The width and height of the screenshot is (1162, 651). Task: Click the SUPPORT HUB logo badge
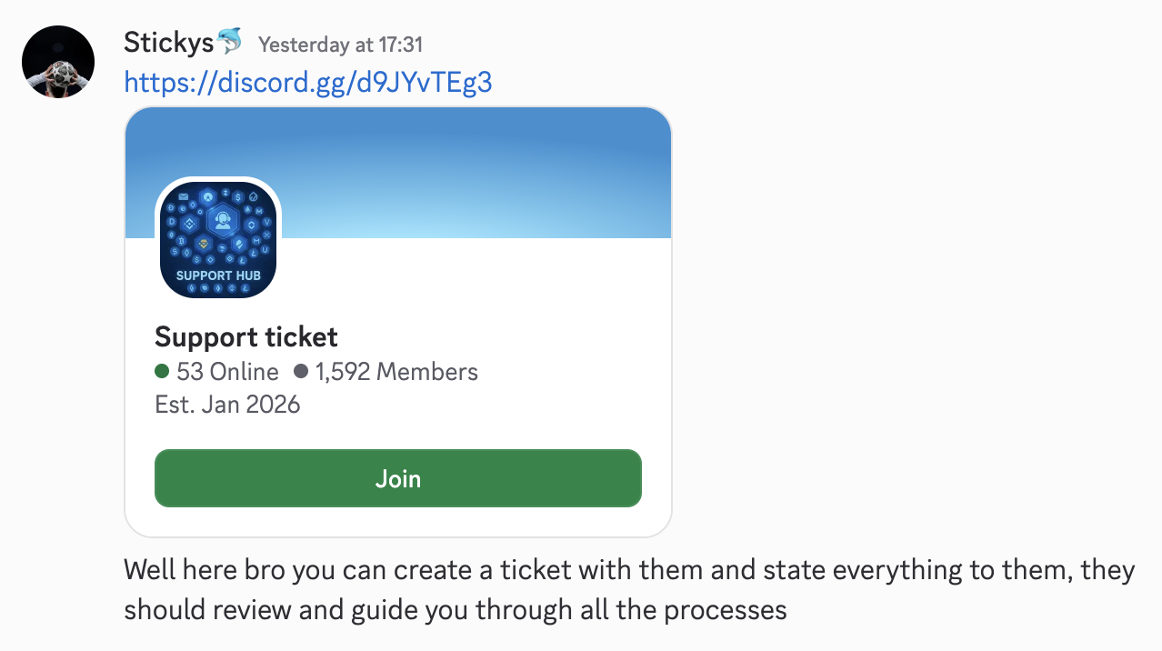coord(218,275)
